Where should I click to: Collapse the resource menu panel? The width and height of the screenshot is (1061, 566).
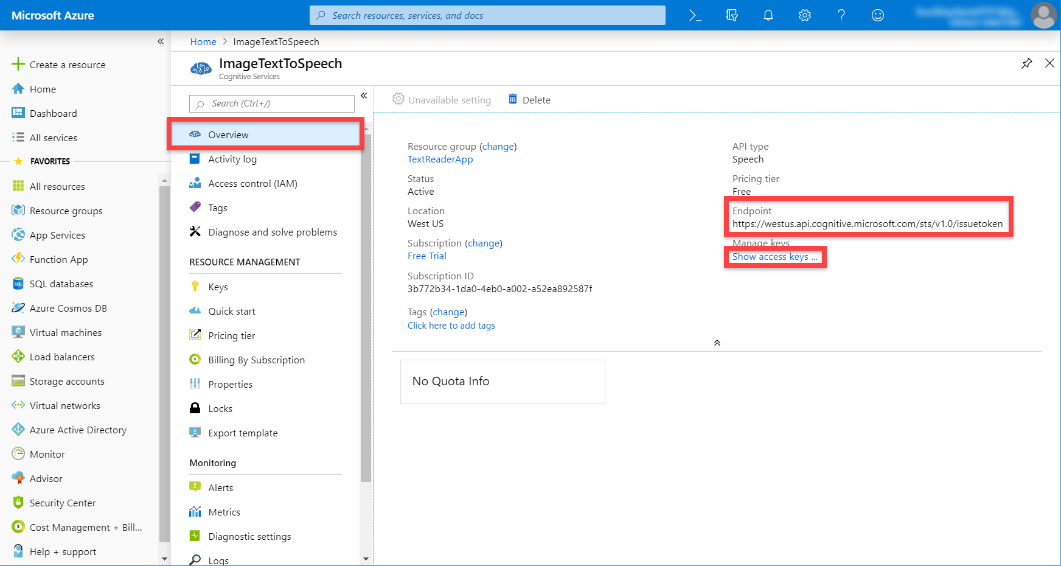tap(364, 96)
